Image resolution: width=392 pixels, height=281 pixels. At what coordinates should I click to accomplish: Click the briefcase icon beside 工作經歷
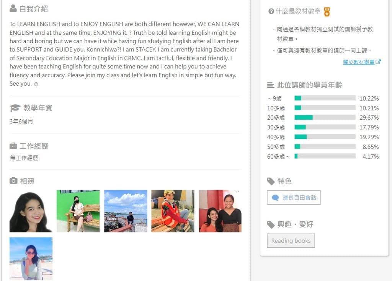pos(13,146)
